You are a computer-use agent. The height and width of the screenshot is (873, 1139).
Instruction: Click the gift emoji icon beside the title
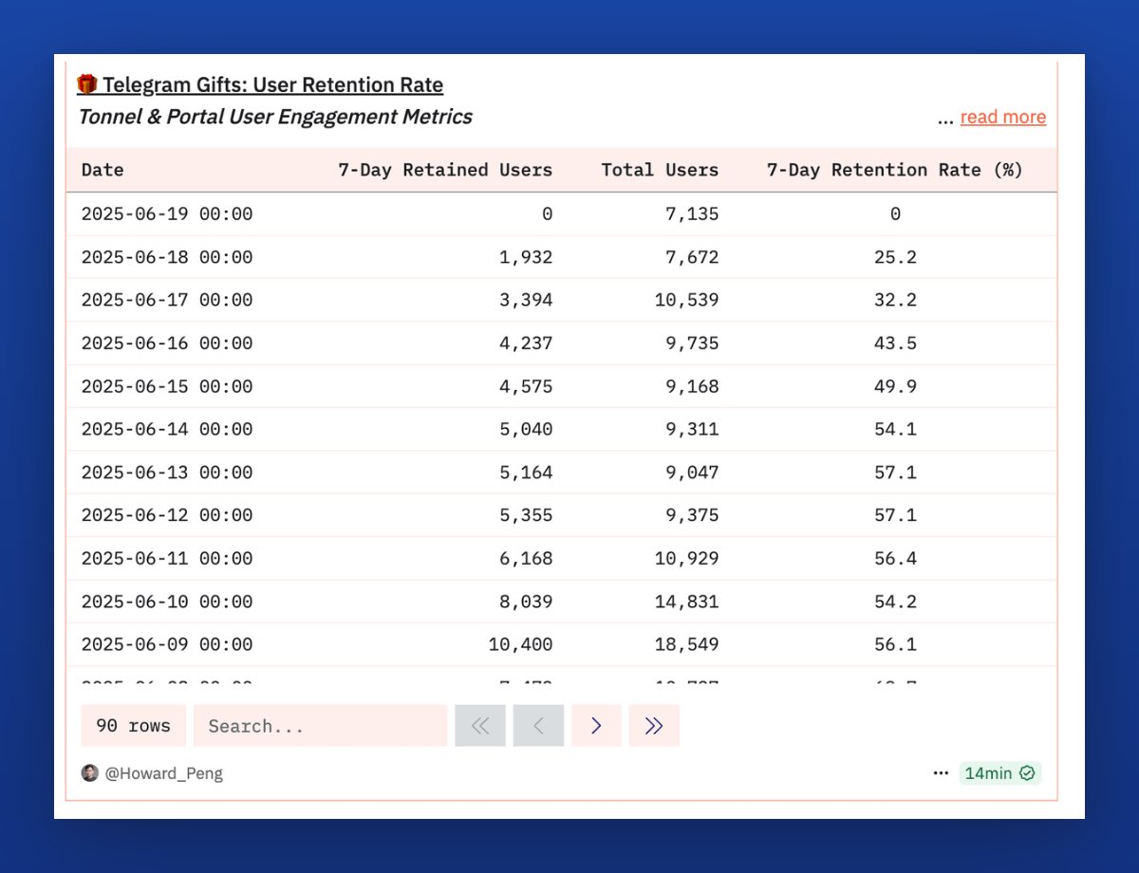click(x=87, y=84)
